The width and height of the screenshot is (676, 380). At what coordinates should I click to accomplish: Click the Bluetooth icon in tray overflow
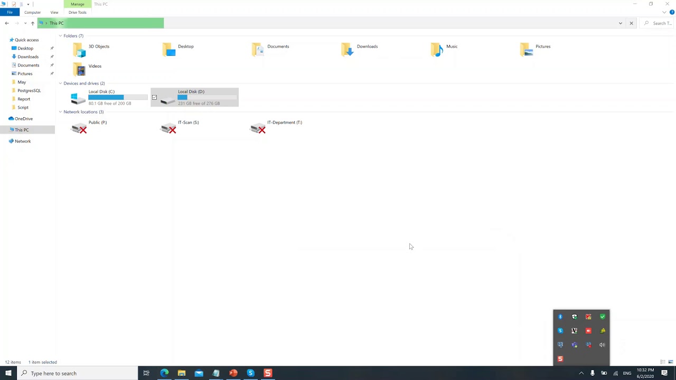tap(560, 317)
